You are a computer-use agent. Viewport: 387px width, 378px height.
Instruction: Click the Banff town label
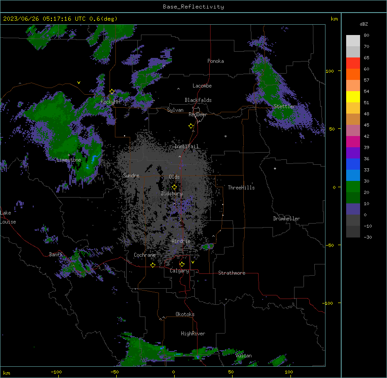pyautogui.click(x=56, y=255)
